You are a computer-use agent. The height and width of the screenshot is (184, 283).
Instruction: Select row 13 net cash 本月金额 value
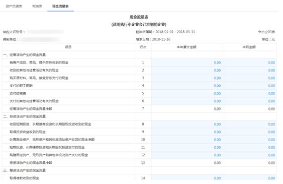(x=271, y=163)
